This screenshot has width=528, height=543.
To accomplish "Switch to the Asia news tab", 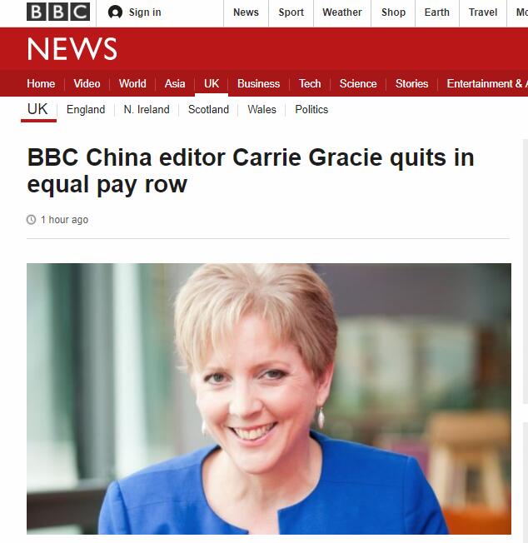I will (x=175, y=83).
